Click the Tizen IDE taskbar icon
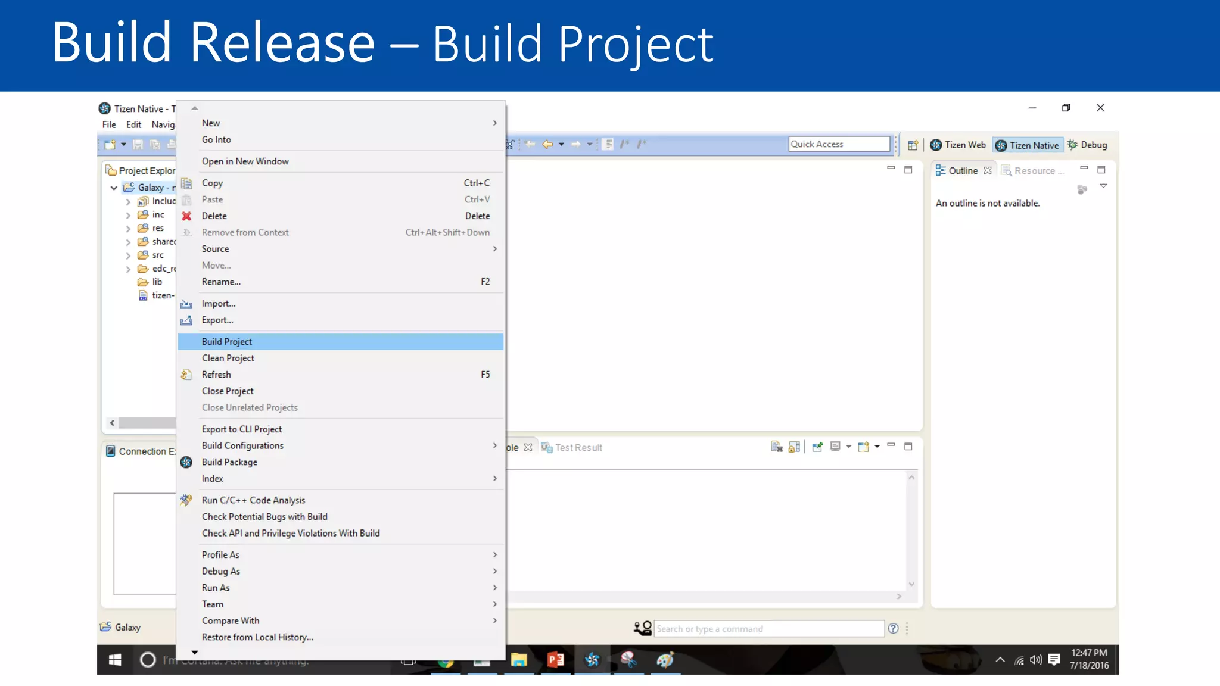The width and height of the screenshot is (1220, 686). click(592, 660)
